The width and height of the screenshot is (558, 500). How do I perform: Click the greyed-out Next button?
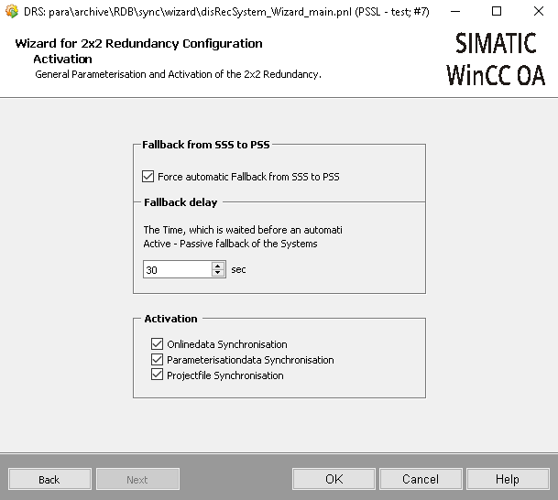(137, 479)
